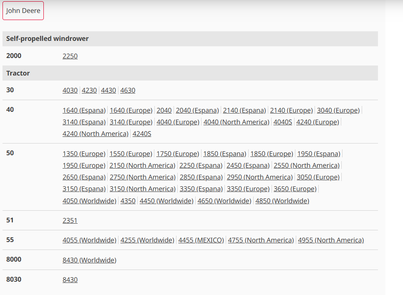Open the 4850 (Worldwide) link
Image resolution: width=403 pixels, height=295 pixels.
282,201
